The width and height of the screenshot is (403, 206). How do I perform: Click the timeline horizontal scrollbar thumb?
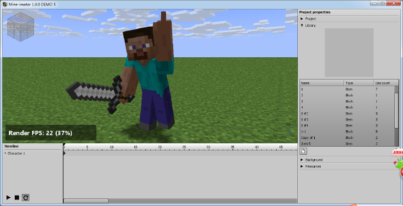click(x=86, y=201)
